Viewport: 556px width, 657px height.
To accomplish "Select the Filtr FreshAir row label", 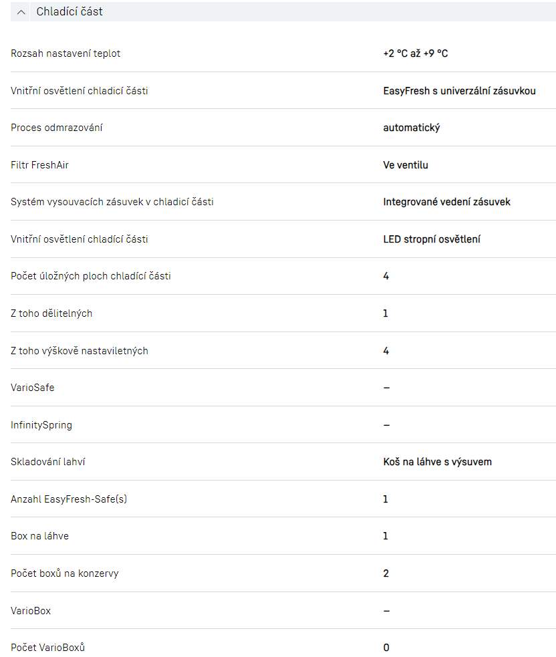I will coord(39,165).
